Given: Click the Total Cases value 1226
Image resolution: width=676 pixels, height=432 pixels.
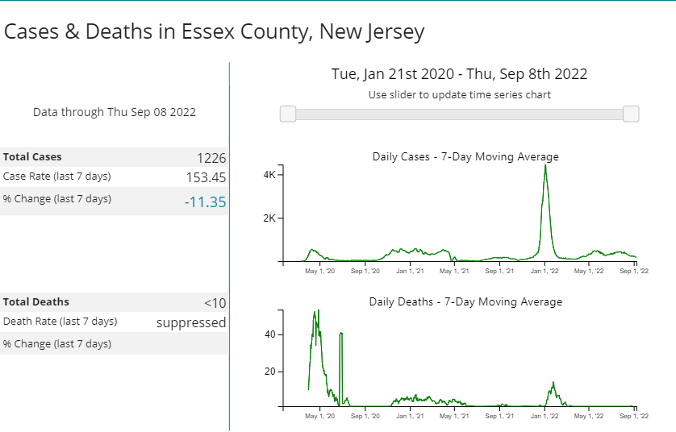Looking at the screenshot, I should [211, 158].
